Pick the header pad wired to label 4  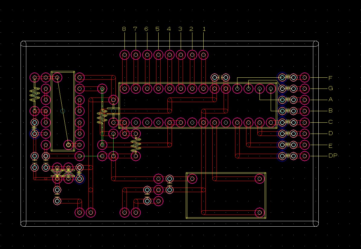170,55
